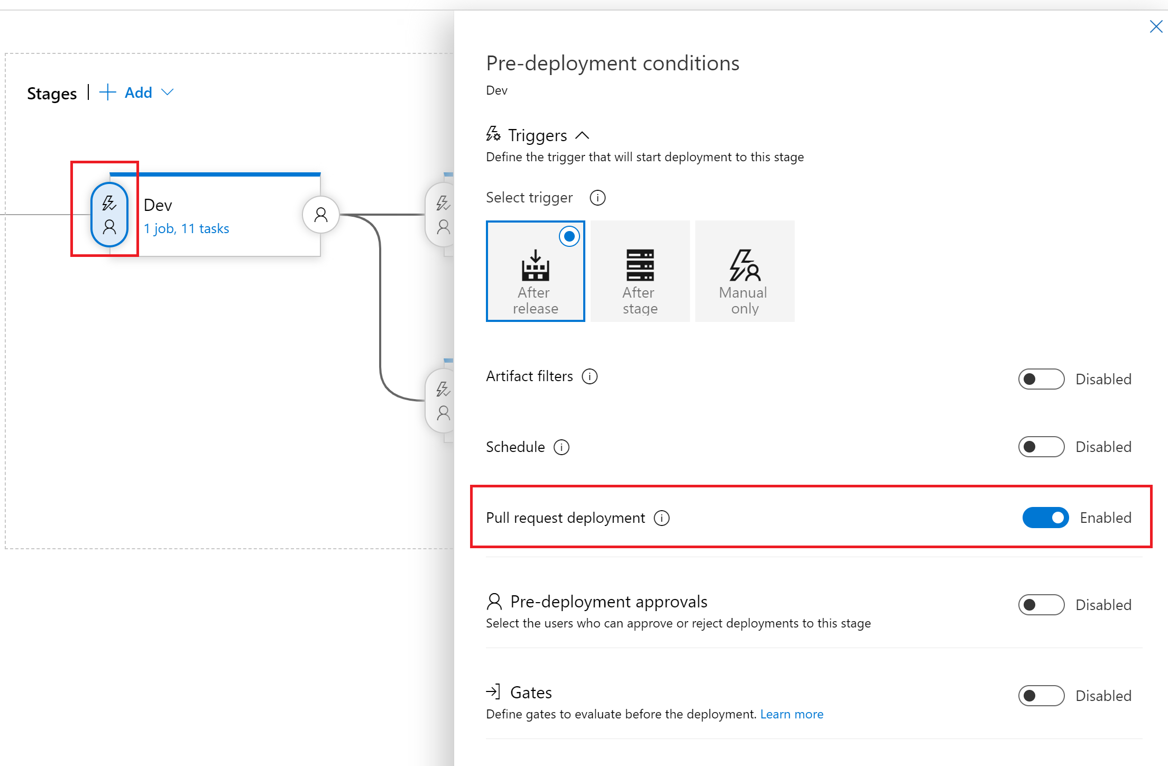Select the After stage trigger option
The image size is (1168, 766).
coord(640,271)
